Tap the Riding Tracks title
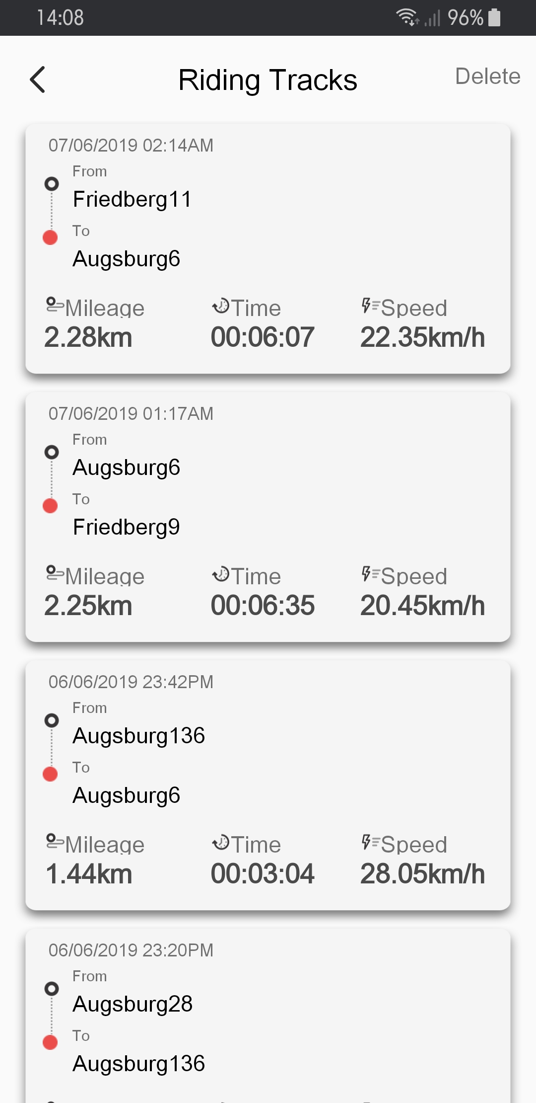 point(268,80)
